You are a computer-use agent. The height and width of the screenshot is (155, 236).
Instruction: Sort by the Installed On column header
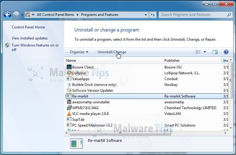pyautogui.click(x=225, y=61)
